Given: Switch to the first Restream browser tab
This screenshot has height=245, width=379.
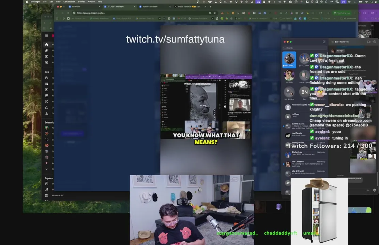Looking at the screenshot, I should [84, 6].
